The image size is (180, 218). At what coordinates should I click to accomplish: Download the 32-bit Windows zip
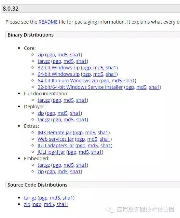pos(58,68)
